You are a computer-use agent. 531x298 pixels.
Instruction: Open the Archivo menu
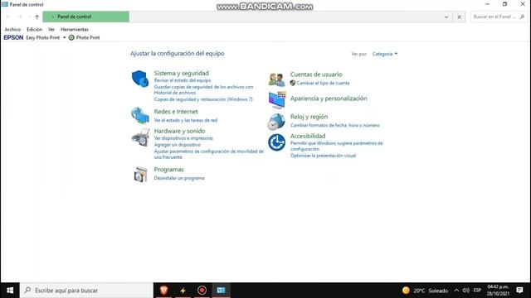(12, 30)
